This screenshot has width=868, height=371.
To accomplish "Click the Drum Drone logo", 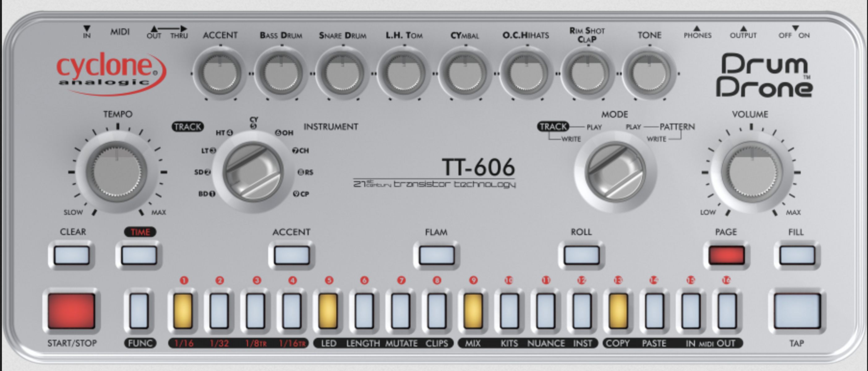I will [x=764, y=75].
